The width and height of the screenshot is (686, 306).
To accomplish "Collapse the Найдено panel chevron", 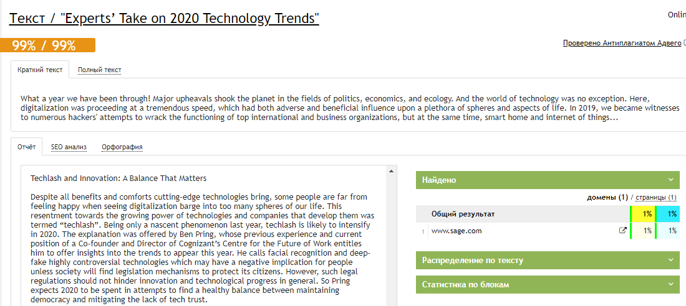I will tap(671, 180).
